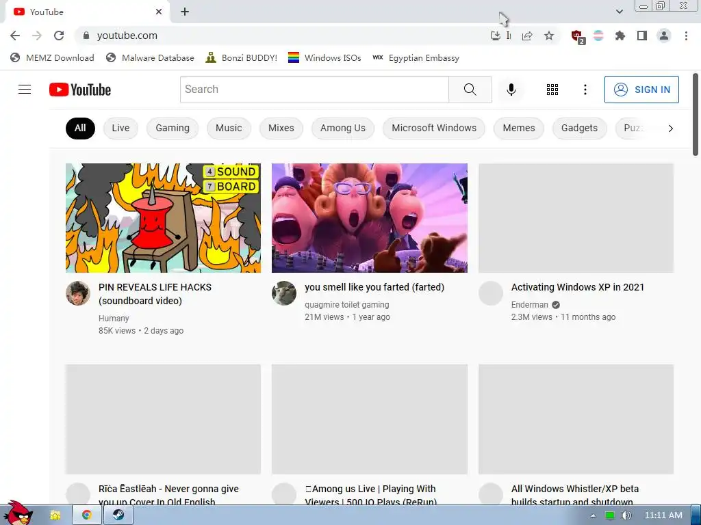Select the Among Us filter chip

click(x=343, y=128)
